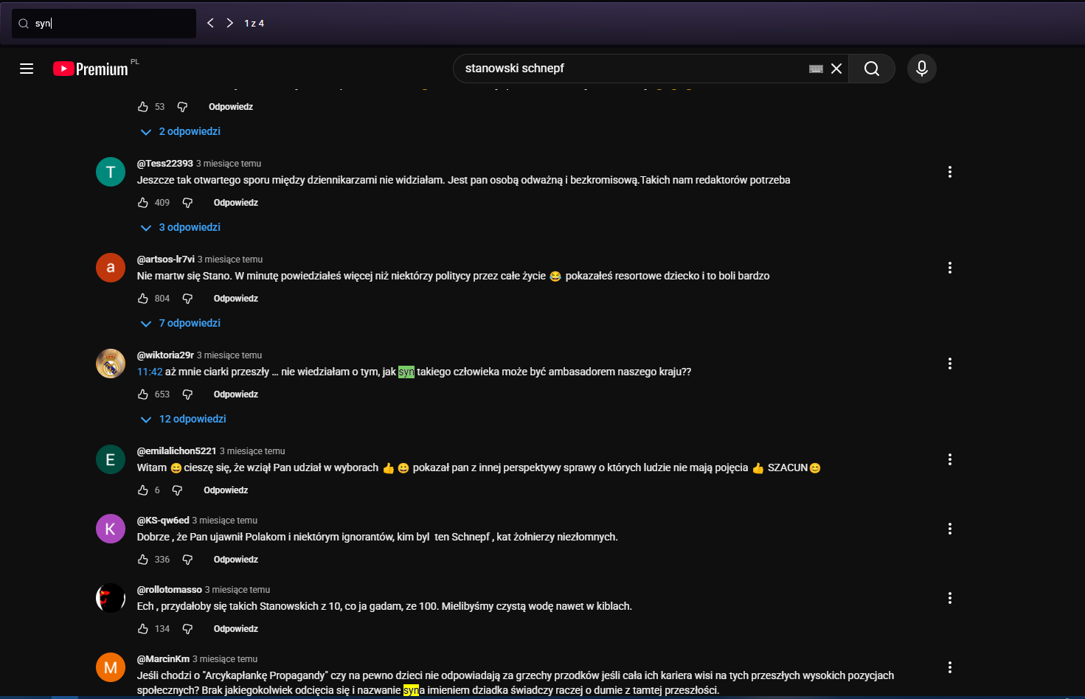Click the YouTube Premium logo
Screen dimensions: 1085x699
point(91,69)
